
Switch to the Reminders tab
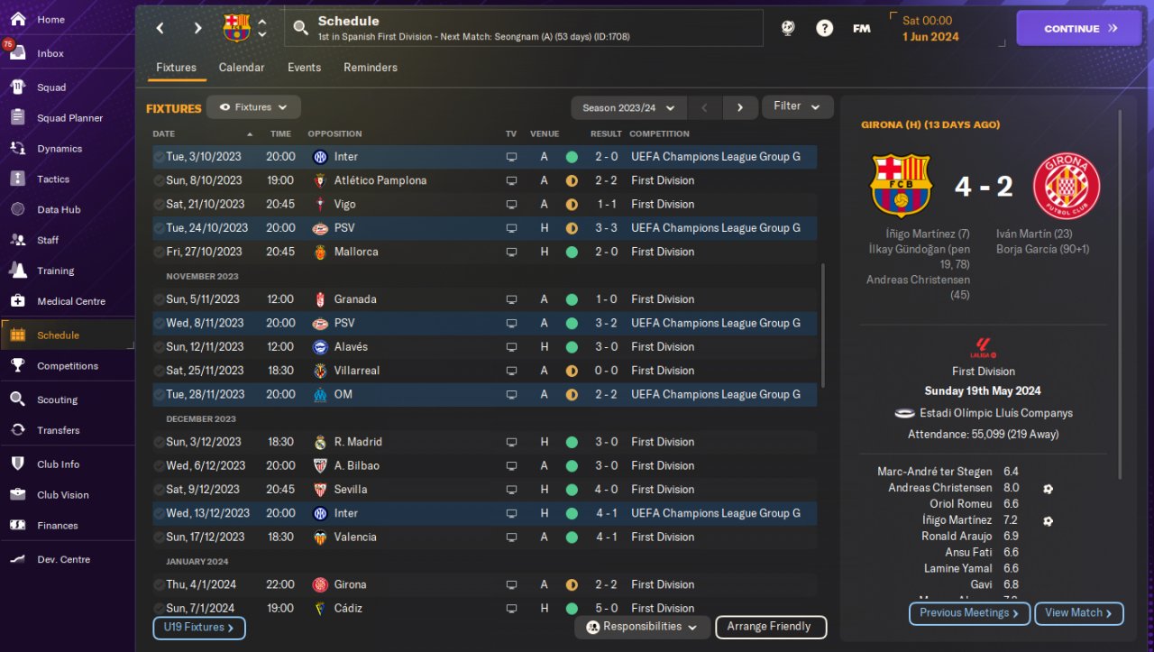371,68
